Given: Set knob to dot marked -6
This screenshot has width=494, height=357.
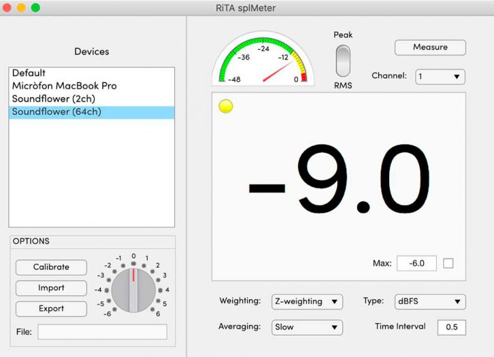Looking at the screenshot, I should pos(114,309).
